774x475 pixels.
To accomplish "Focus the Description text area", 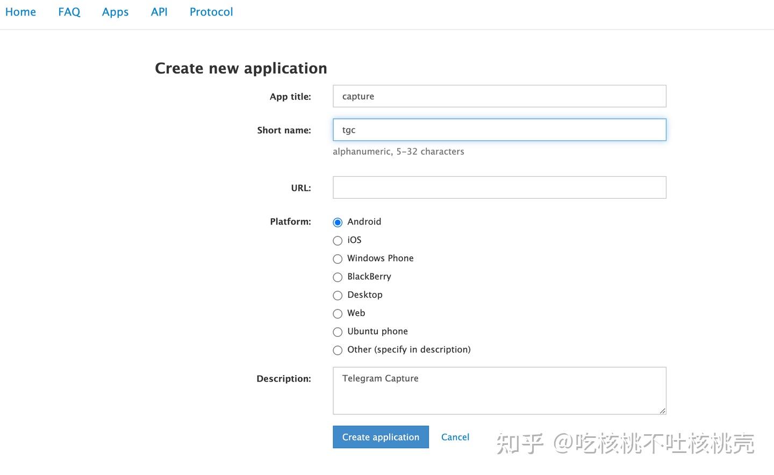I will click(x=499, y=391).
